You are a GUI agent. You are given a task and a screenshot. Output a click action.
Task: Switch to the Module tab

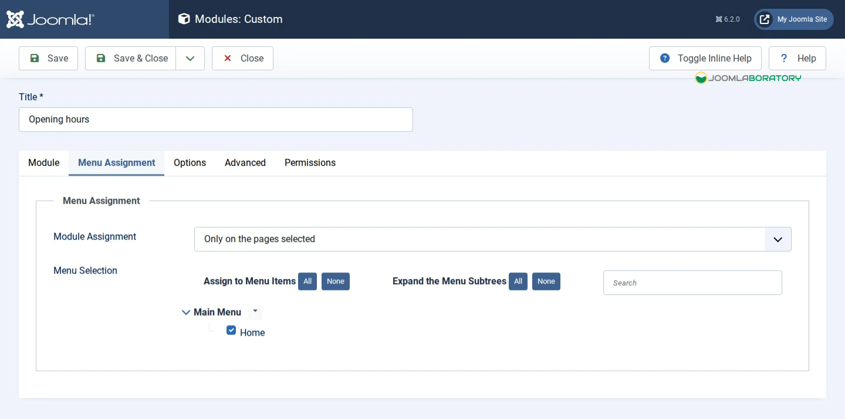[44, 163]
